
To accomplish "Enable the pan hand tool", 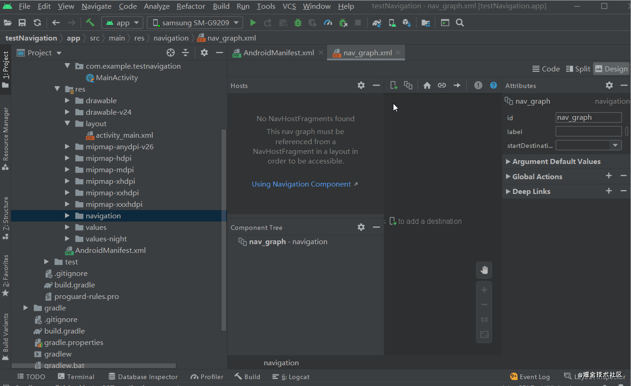I will [x=484, y=270].
